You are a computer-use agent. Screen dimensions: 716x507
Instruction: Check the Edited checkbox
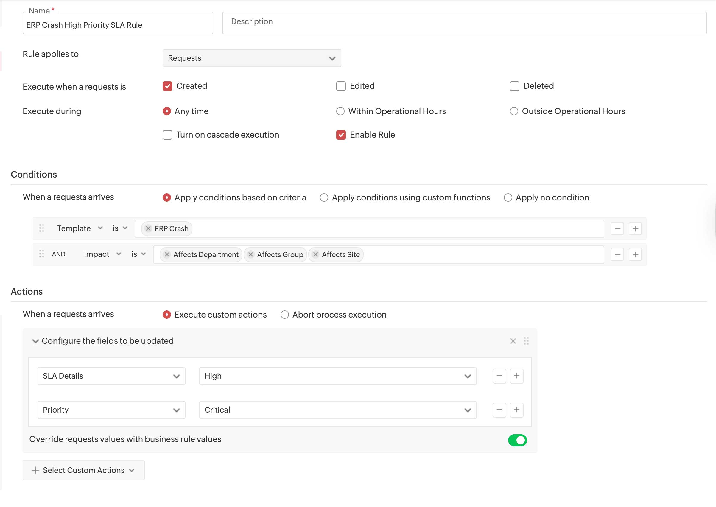(340, 86)
